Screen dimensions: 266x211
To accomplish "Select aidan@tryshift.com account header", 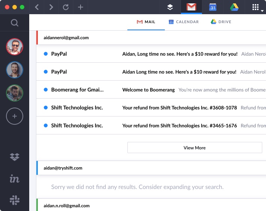I will (x=151, y=168).
